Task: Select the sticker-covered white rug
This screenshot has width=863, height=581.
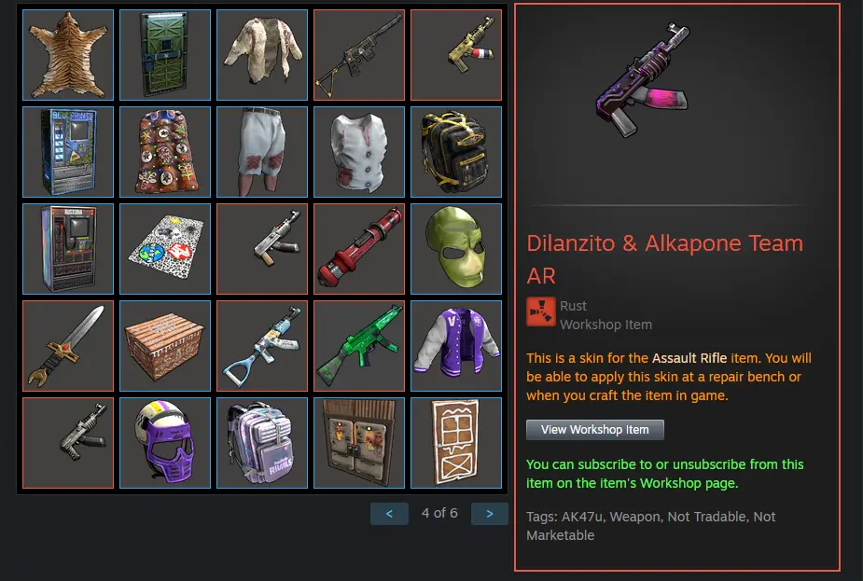Action: 165,249
